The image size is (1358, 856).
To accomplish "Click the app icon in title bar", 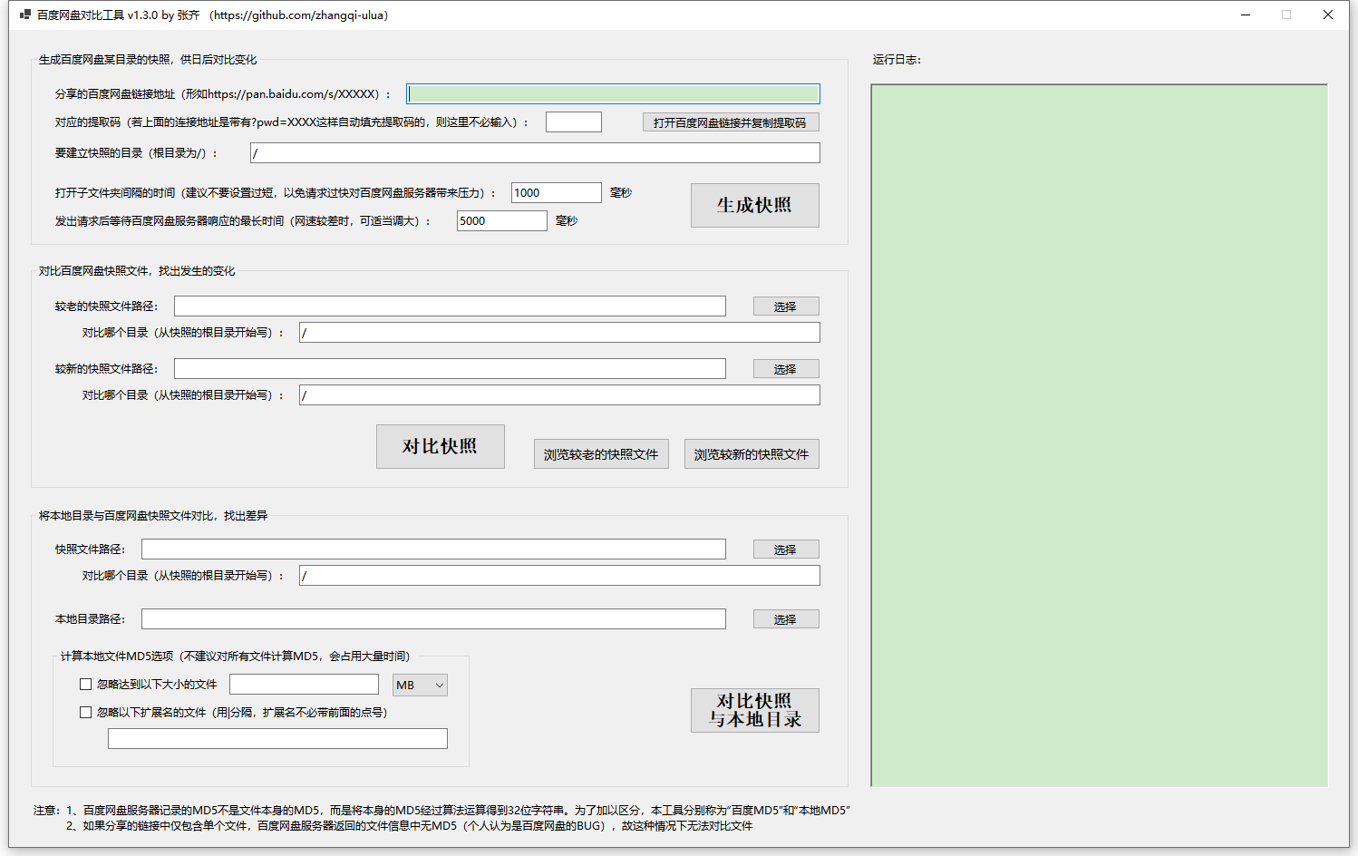I will (x=25, y=15).
